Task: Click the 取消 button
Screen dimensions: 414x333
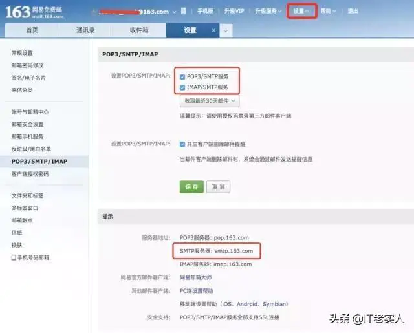Action: 219,187
